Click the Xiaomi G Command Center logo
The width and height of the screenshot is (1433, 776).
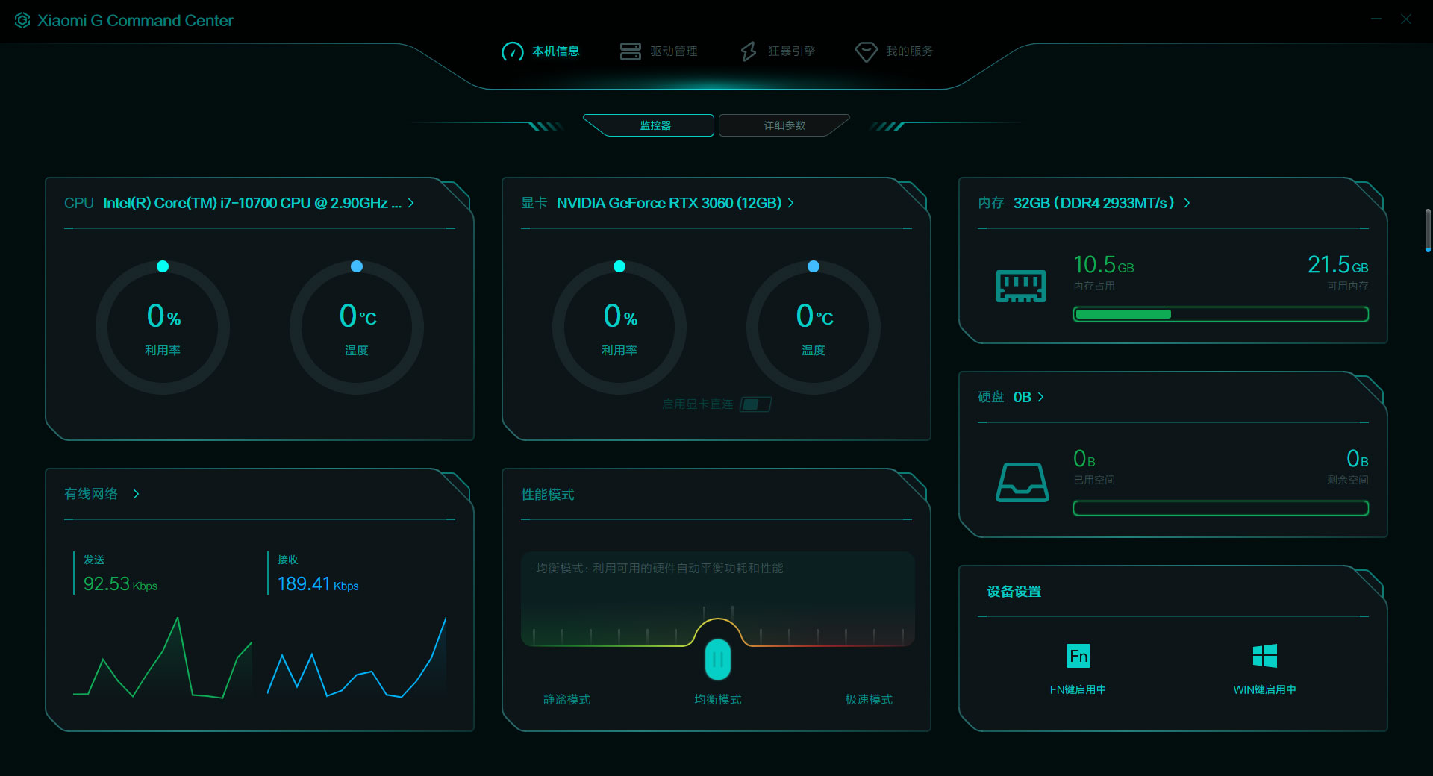(x=20, y=20)
